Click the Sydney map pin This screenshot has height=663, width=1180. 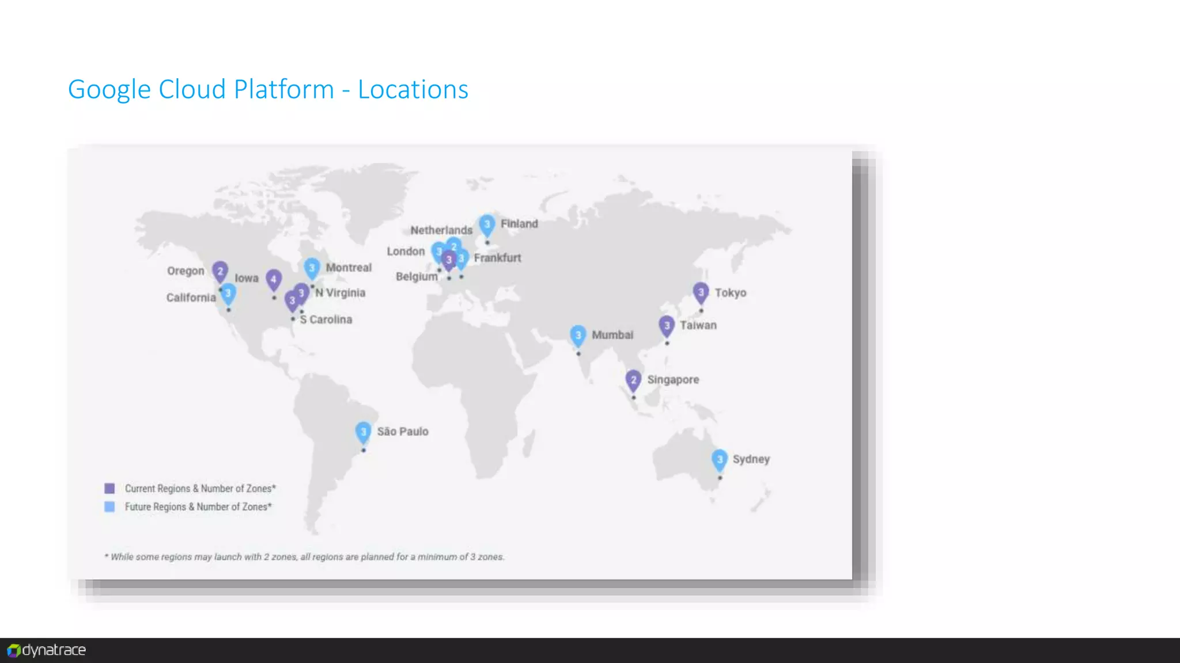pyautogui.click(x=720, y=460)
